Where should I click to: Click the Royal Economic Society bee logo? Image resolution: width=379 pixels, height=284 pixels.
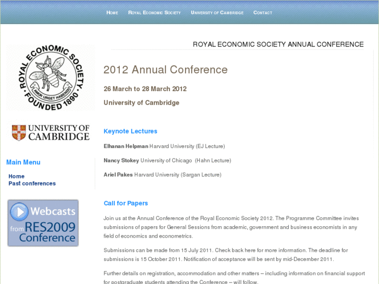[51, 78]
